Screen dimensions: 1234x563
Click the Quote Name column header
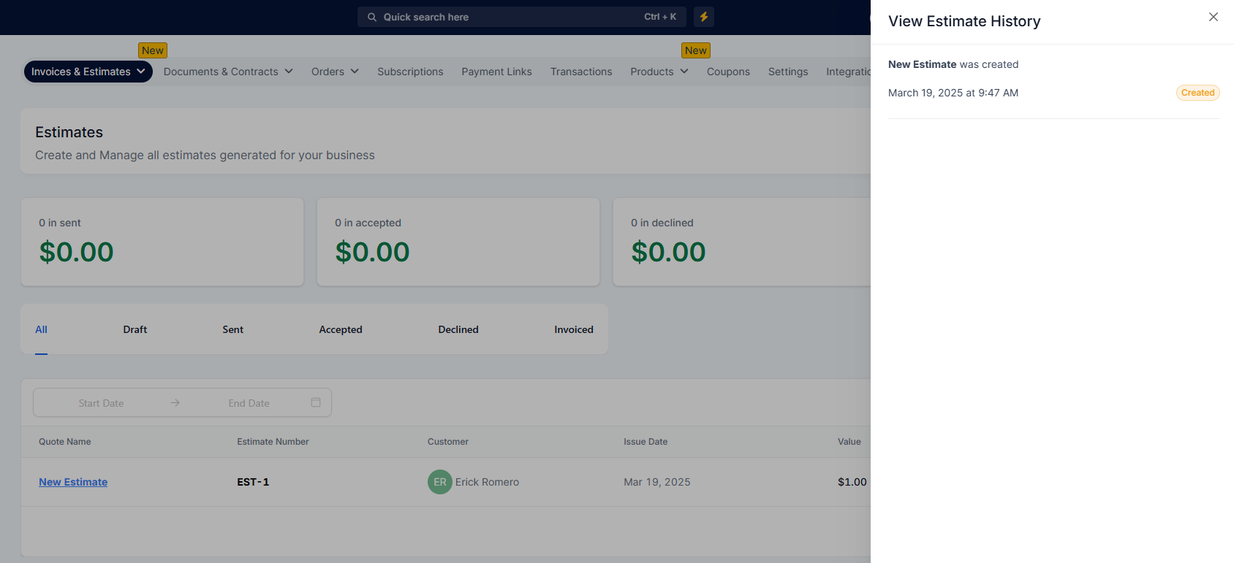coord(65,442)
